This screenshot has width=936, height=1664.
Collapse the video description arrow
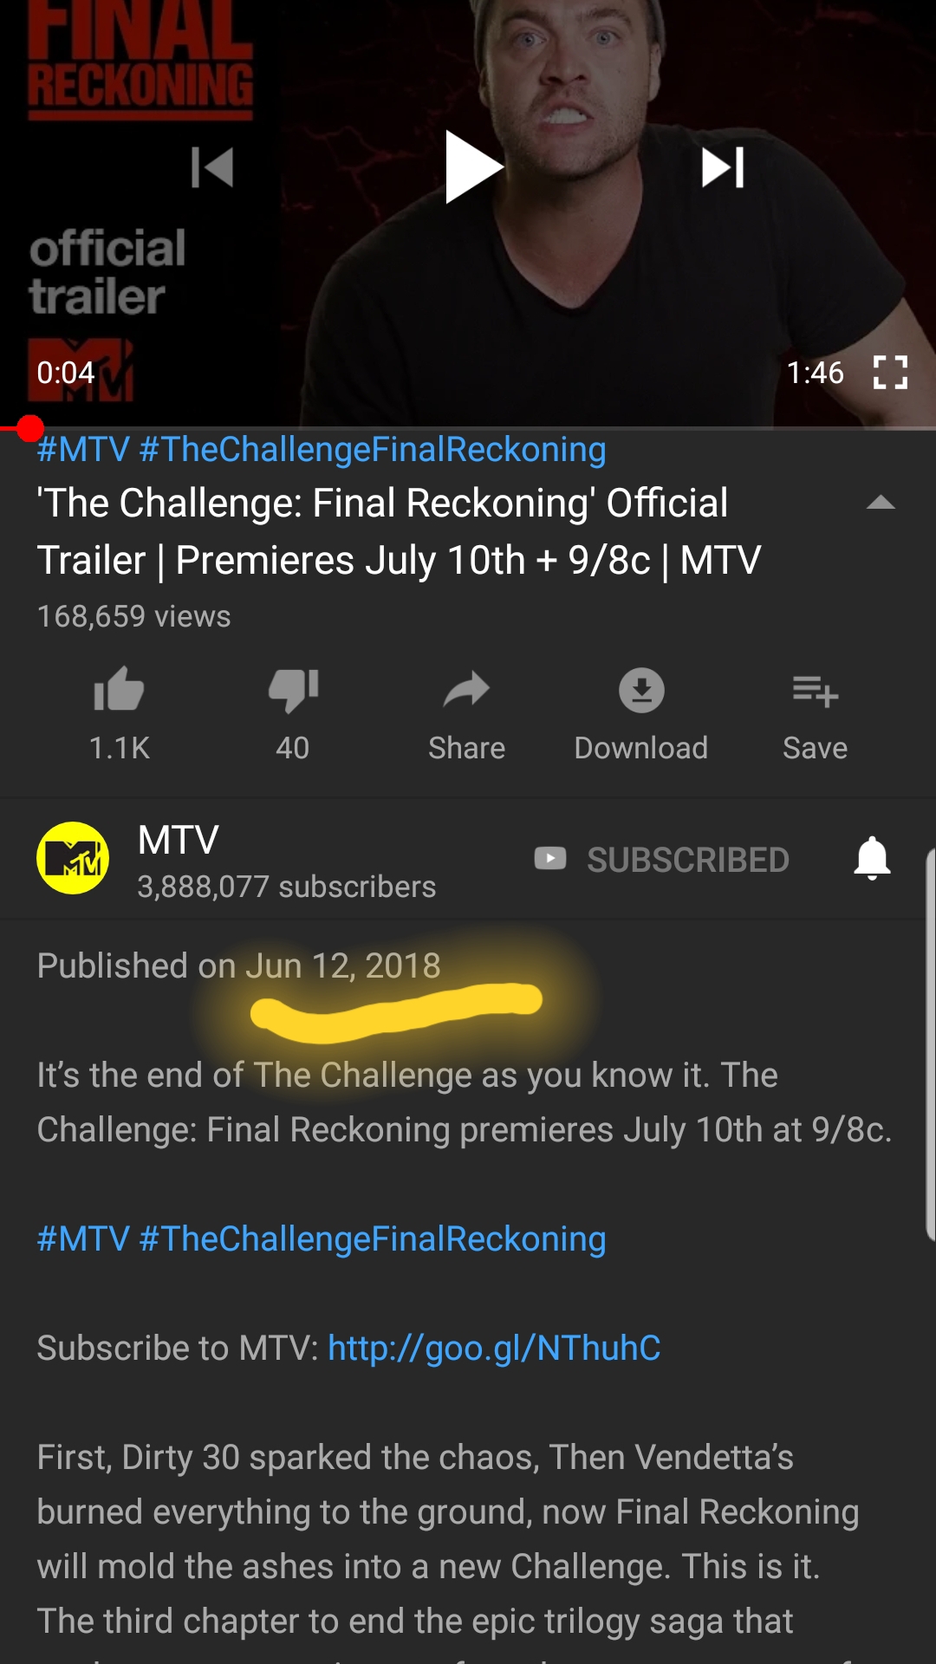(x=881, y=503)
